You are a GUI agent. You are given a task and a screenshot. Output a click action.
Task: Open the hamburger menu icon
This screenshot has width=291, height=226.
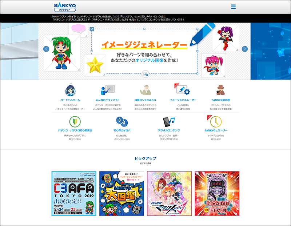(x=233, y=7)
